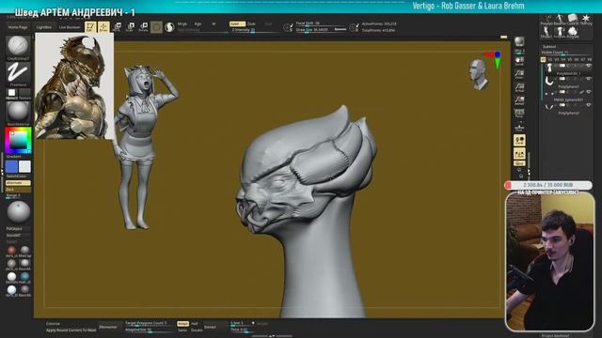Select the V1 subtool folder tab
Viewport: 602px width, 338px height.
click(x=544, y=60)
